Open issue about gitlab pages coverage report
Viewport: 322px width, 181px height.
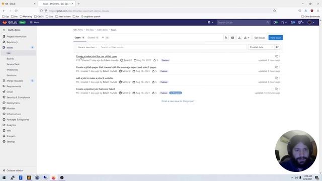(x=116, y=67)
